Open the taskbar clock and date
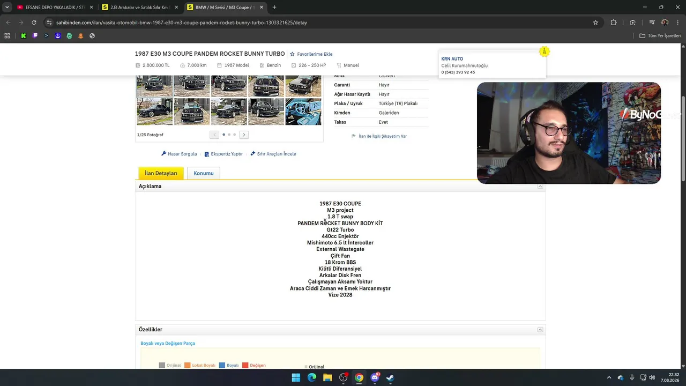Screen dimensions: 686x386 tap(670, 377)
